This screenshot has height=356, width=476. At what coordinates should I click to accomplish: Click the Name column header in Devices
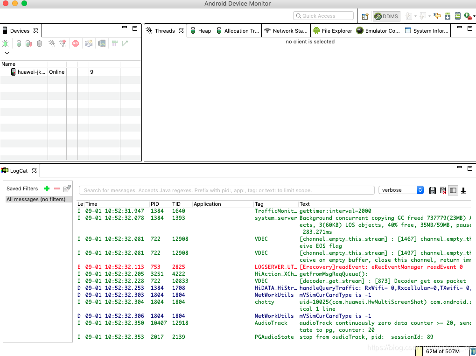pyautogui.click(x=24, y=64)
